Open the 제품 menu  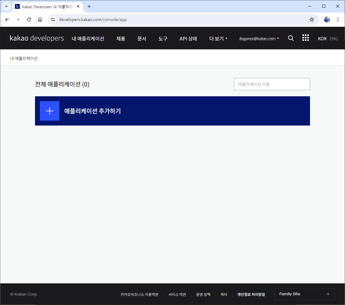[x=121, y=39]
